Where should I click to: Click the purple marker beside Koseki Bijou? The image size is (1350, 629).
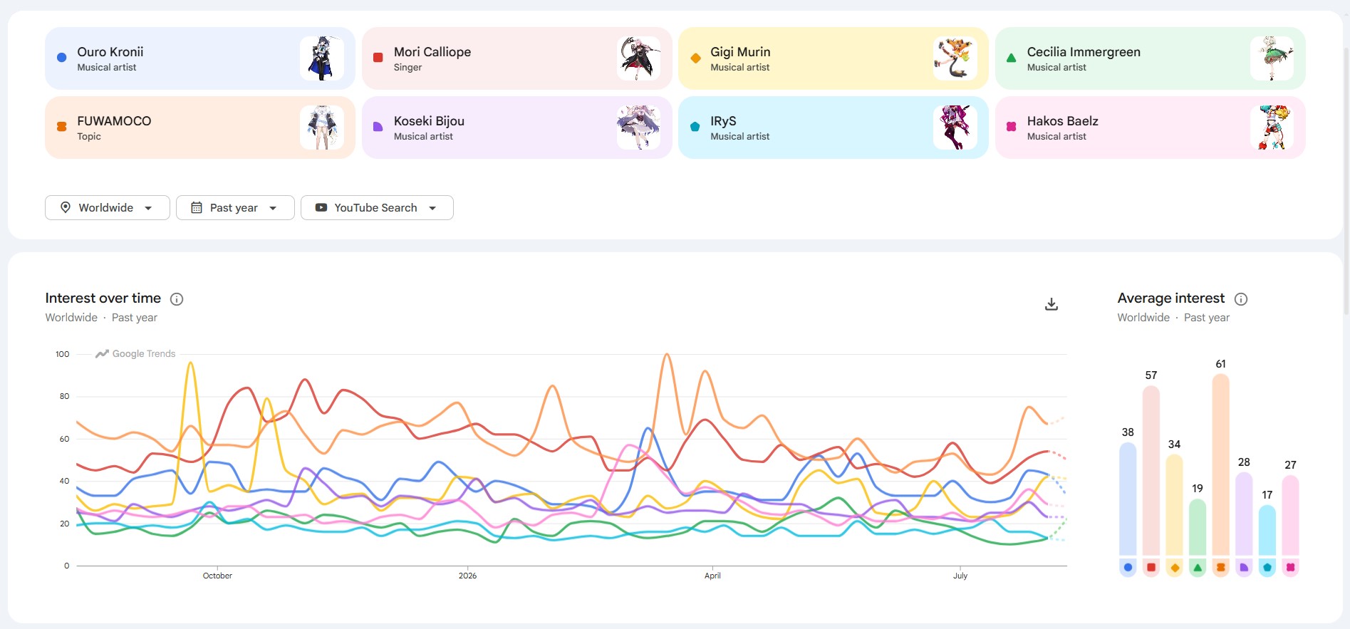[378, 127]
